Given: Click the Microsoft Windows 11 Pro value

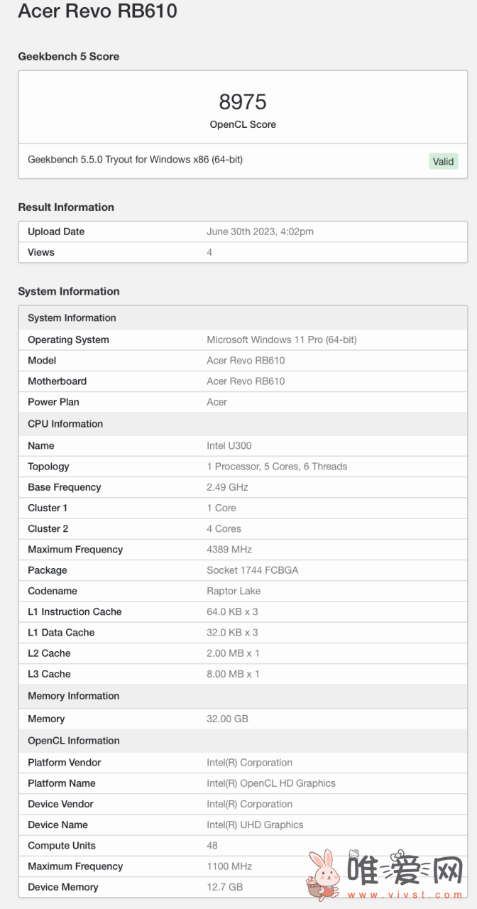Looking at the screenshot, I should tap(282, 339).
